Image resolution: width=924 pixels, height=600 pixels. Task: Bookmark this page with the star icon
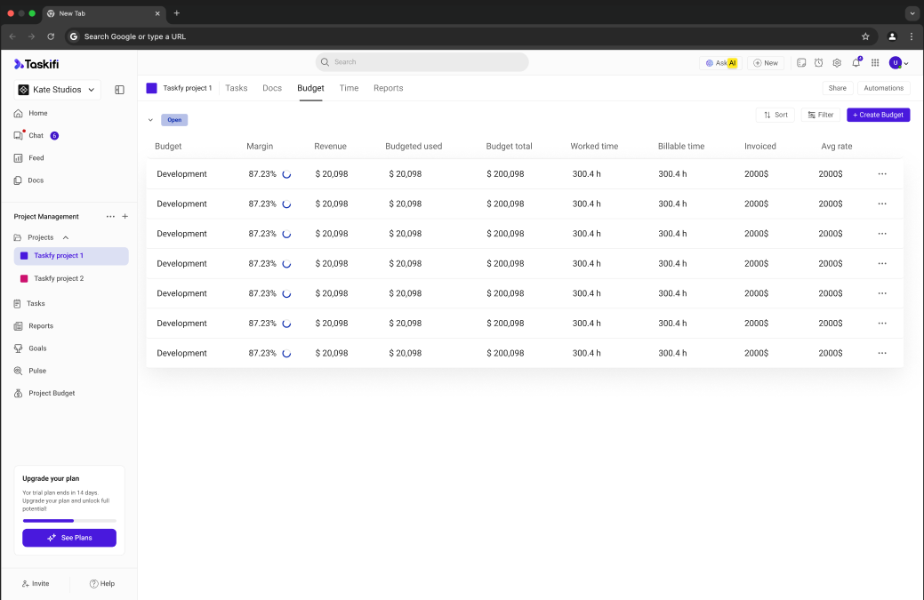coord(865,36)
